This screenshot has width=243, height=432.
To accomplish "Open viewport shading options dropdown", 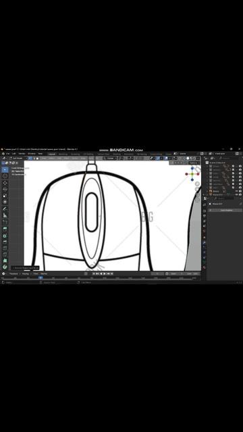I will pos(198,159).
